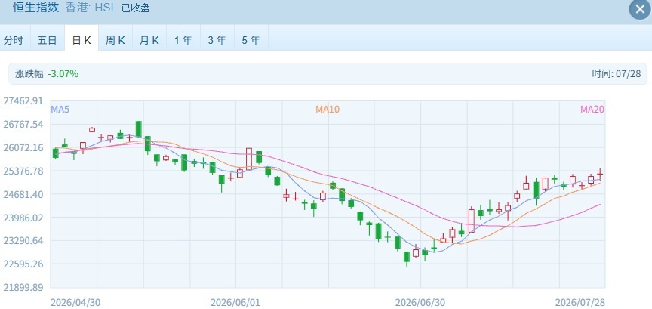The width and height of the screenshot is (652, 309).
Task: Click the 24681.40 y-axis value
Action: 23,194
